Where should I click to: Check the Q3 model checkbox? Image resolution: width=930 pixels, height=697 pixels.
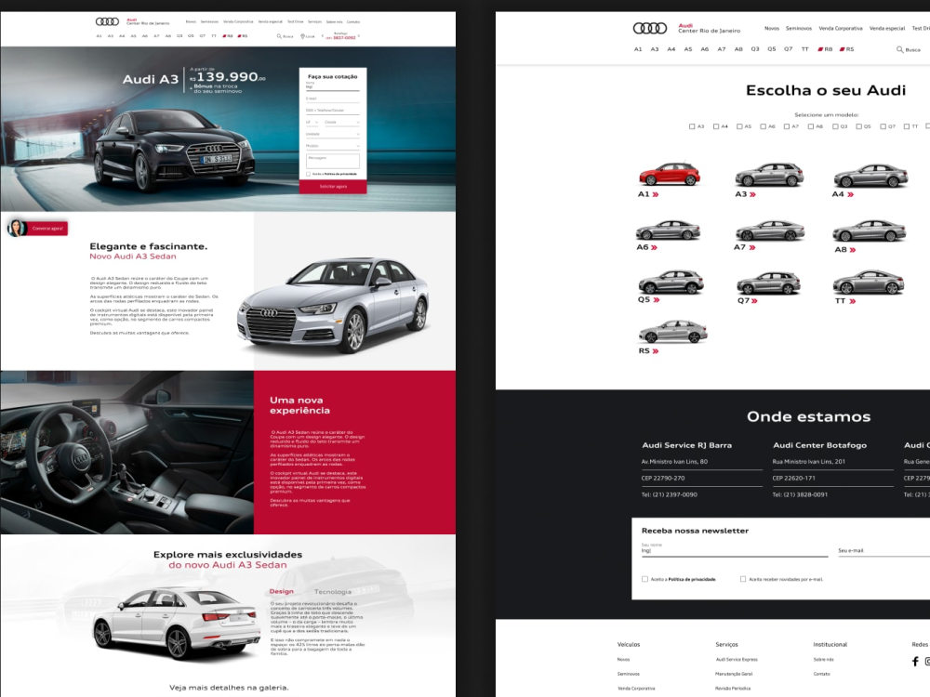(x=835, y=126)
